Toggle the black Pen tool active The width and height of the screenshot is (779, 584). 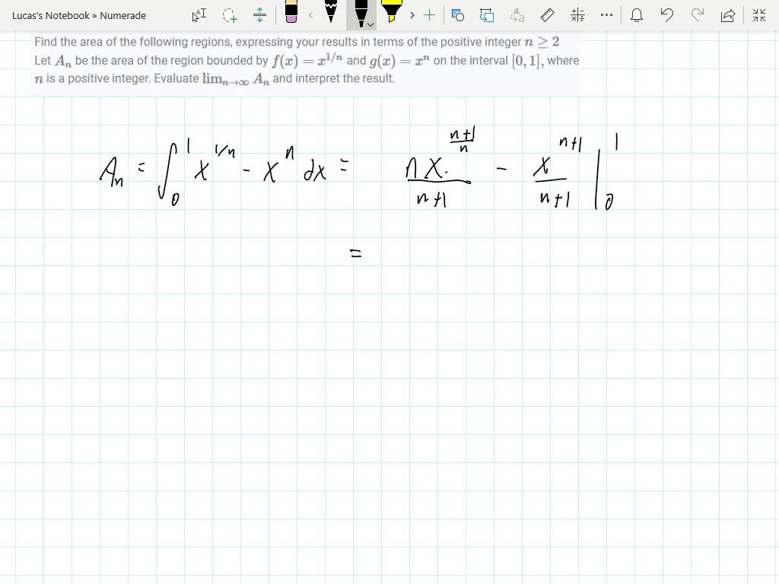[x=361, y=13]
